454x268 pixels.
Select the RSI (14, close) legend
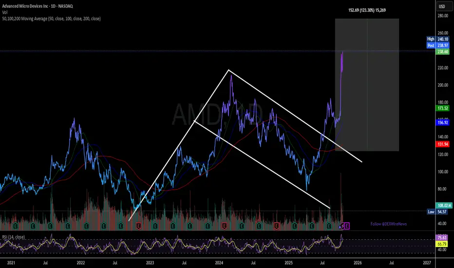tap(13, 237)
